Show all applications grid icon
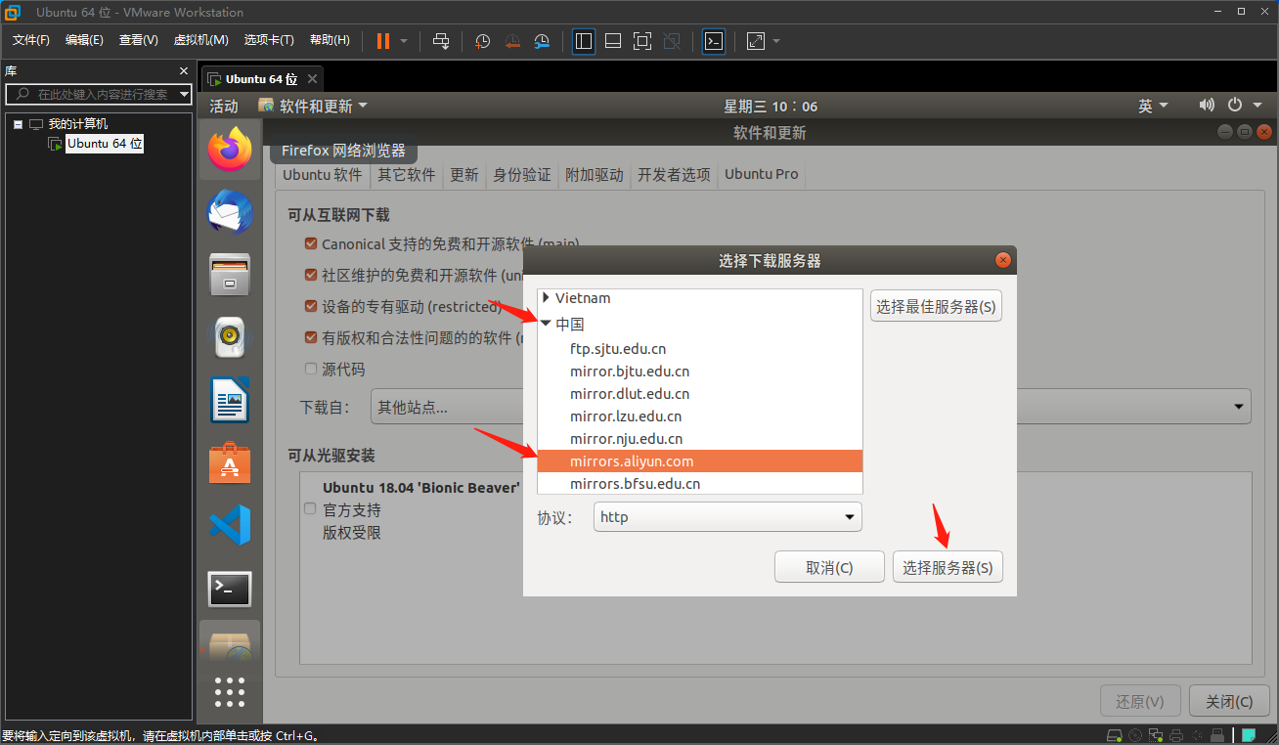 [230, 691]
